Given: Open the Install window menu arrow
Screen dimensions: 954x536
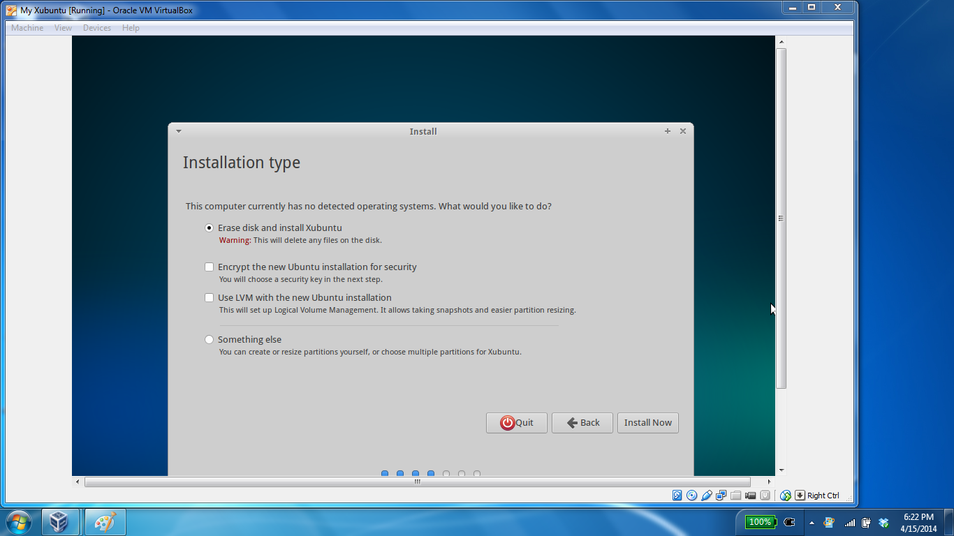Looking at the screenshot, I should pyautogui.click(x=179, y=131).
